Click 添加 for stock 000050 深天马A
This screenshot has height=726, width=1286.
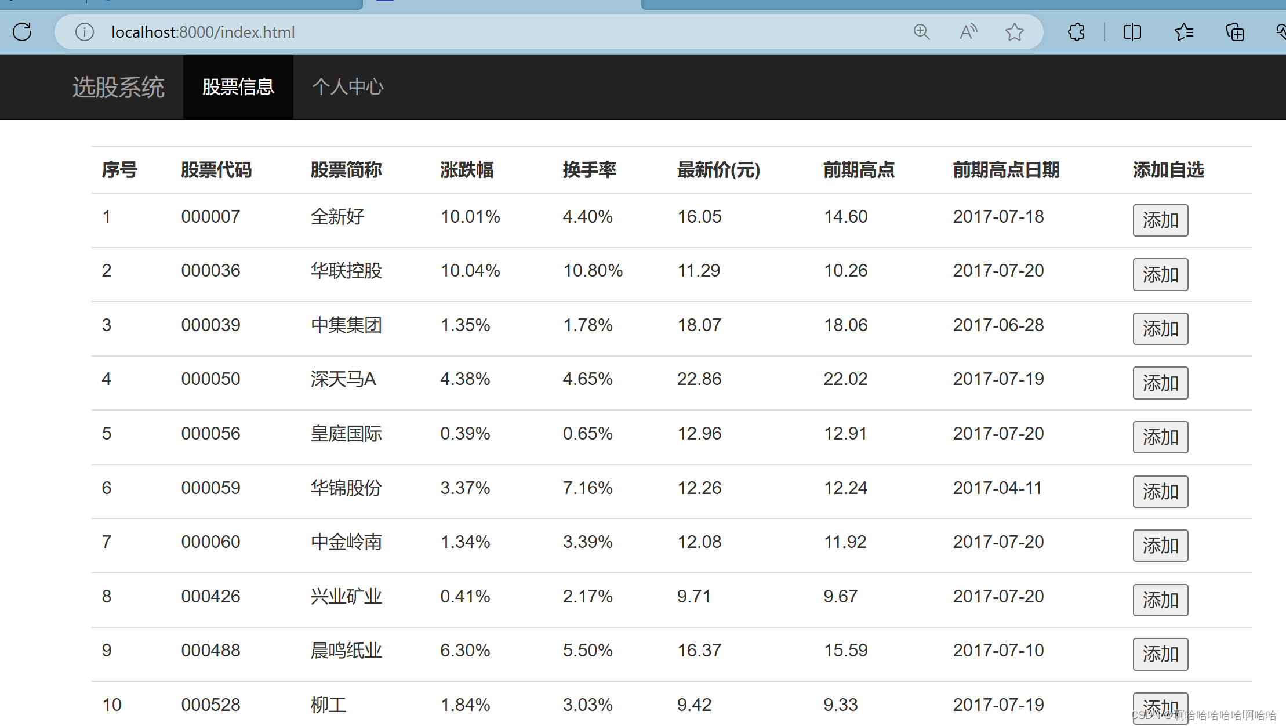(1160, 383)
